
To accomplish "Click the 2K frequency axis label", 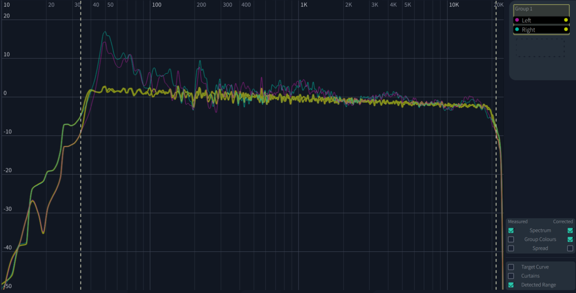I will 348,5.
